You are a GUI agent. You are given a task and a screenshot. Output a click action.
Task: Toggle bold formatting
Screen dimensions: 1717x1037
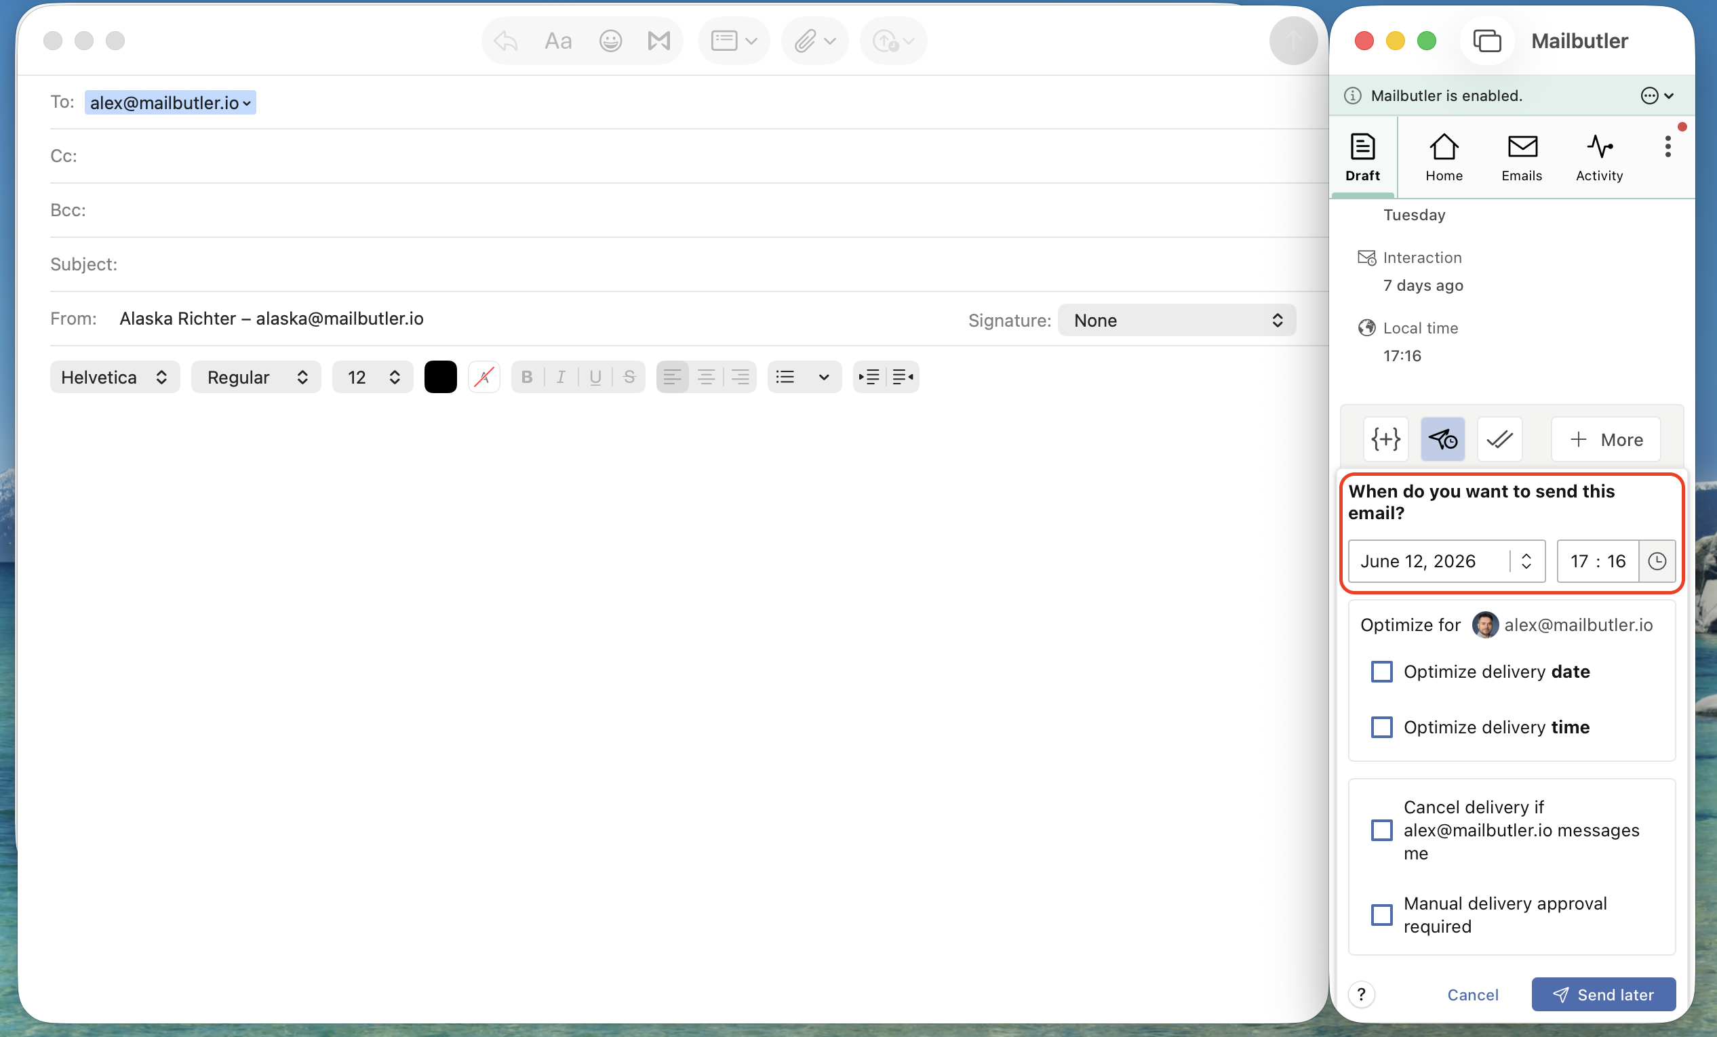pyautogui.click(x=527, y=377)
